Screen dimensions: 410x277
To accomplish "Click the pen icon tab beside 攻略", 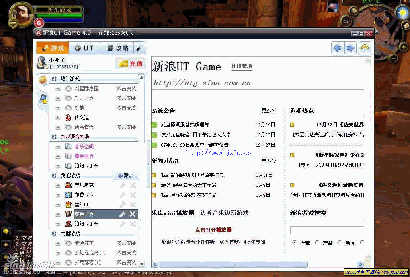I will click(139, 48).
